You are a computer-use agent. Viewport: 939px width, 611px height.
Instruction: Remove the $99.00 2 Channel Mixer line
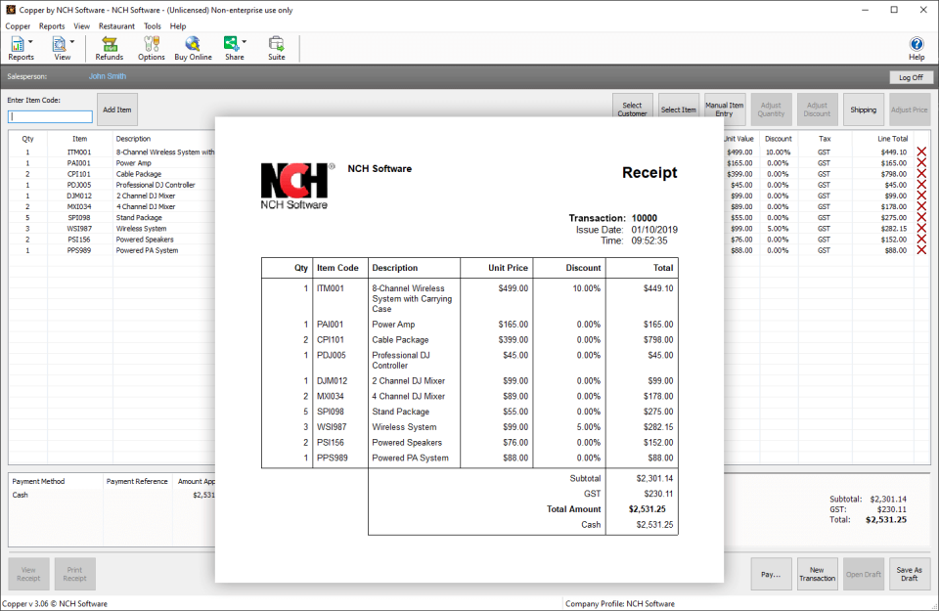pyautogui.click(x=921, y=196)
